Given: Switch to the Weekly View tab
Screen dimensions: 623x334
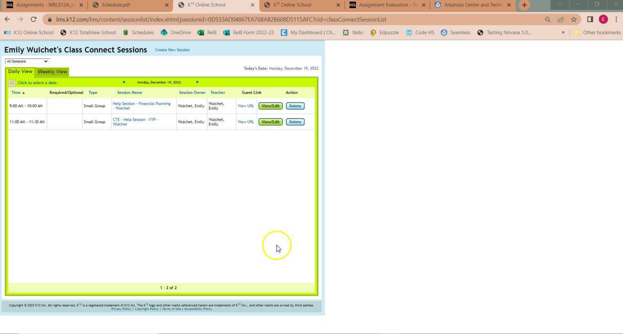Looking at the screenshot, I should point(52,72).
